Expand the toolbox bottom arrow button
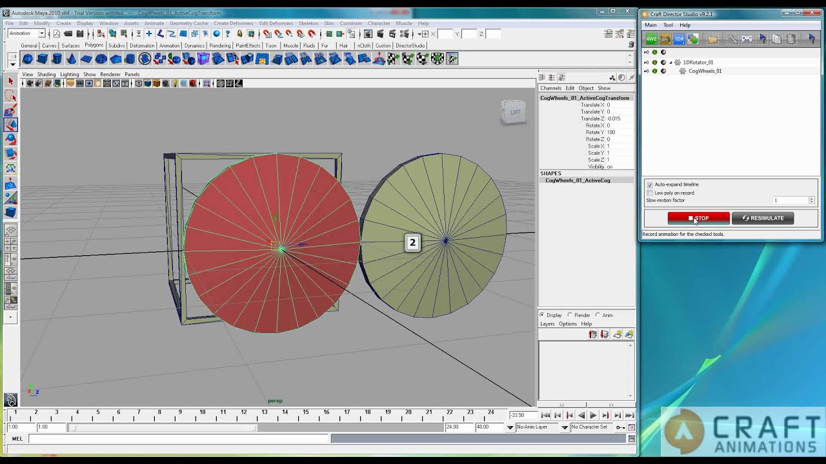Viewport: 826px width, 464px height. 10,317
